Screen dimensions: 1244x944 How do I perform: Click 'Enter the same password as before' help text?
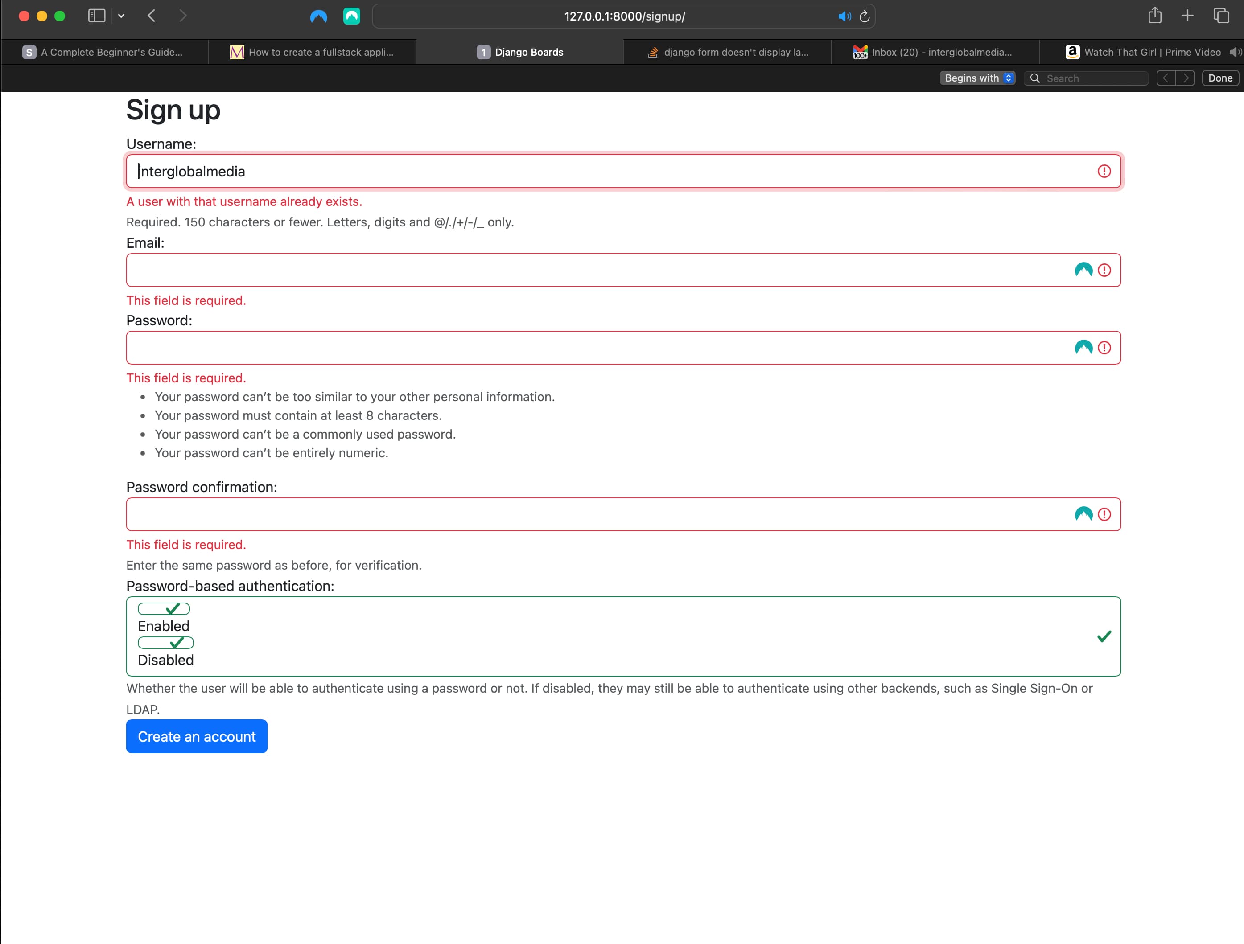point(274,566)
